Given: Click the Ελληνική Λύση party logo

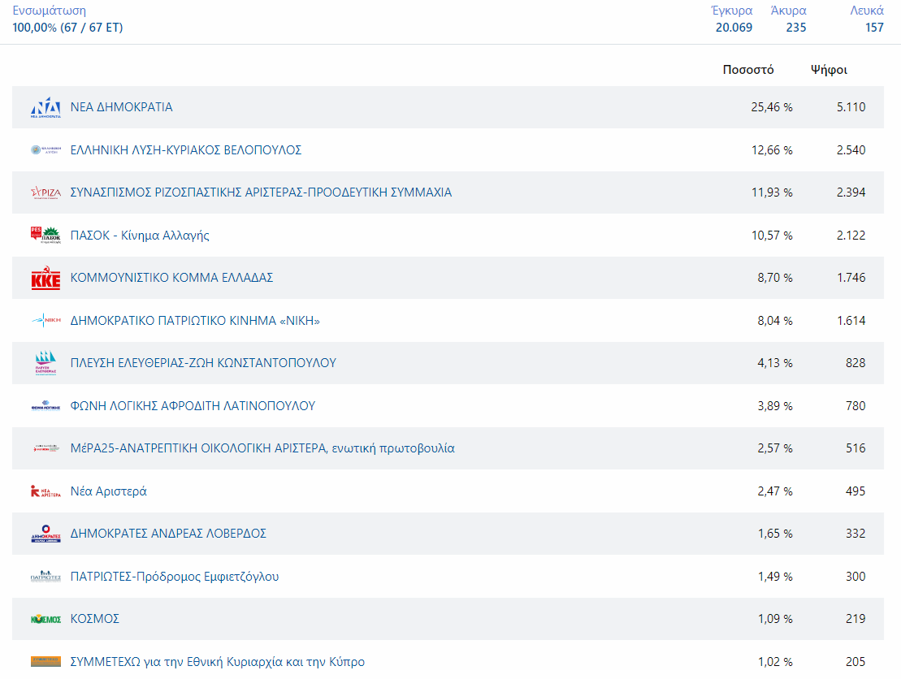Looking at the screenshot, I should coord(45,150).
